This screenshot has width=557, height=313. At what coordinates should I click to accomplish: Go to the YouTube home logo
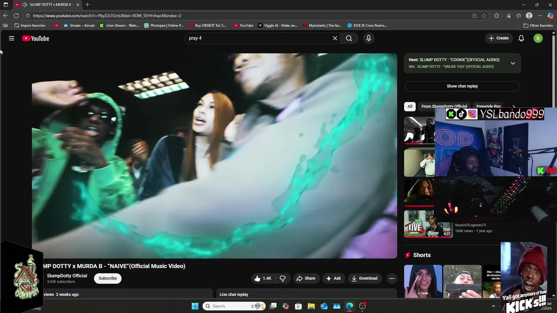(x=36, y=38)
